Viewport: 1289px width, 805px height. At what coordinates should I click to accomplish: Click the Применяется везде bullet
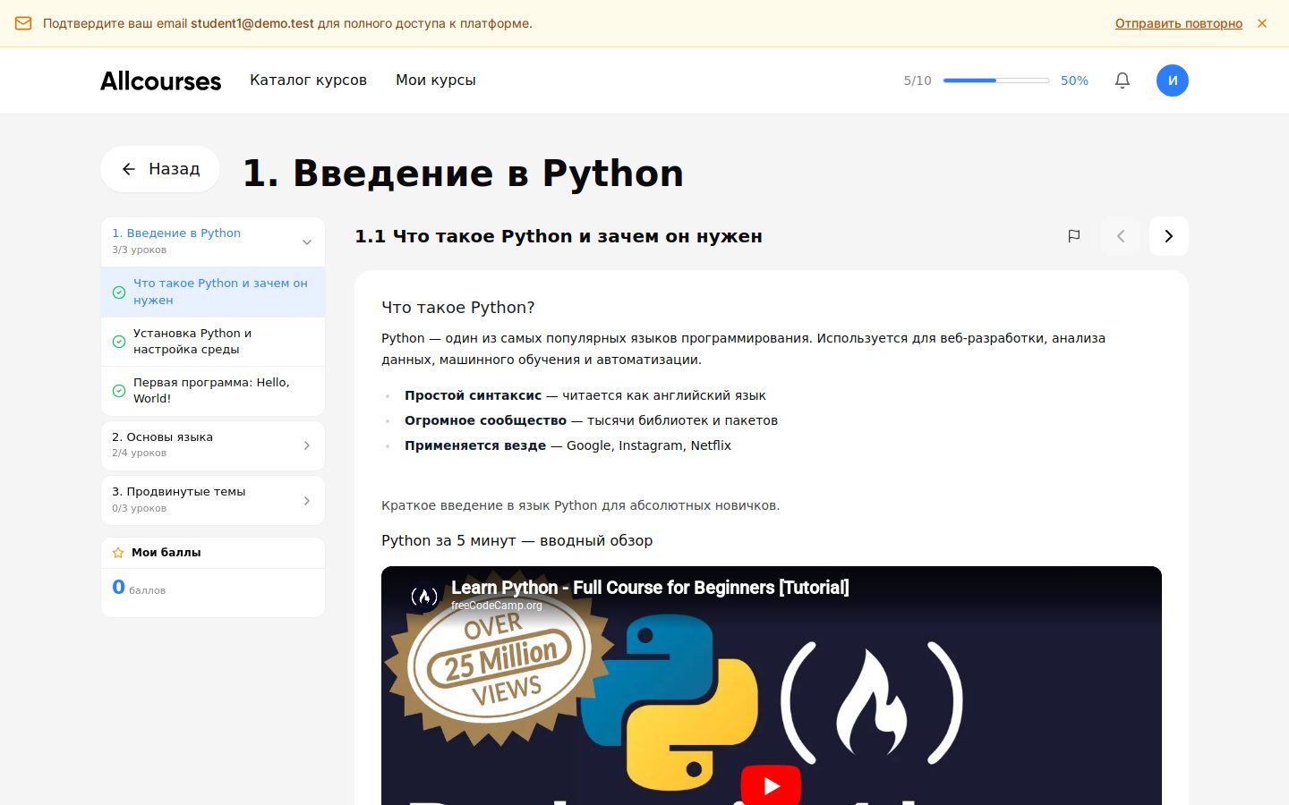click(x=568, y=445)
